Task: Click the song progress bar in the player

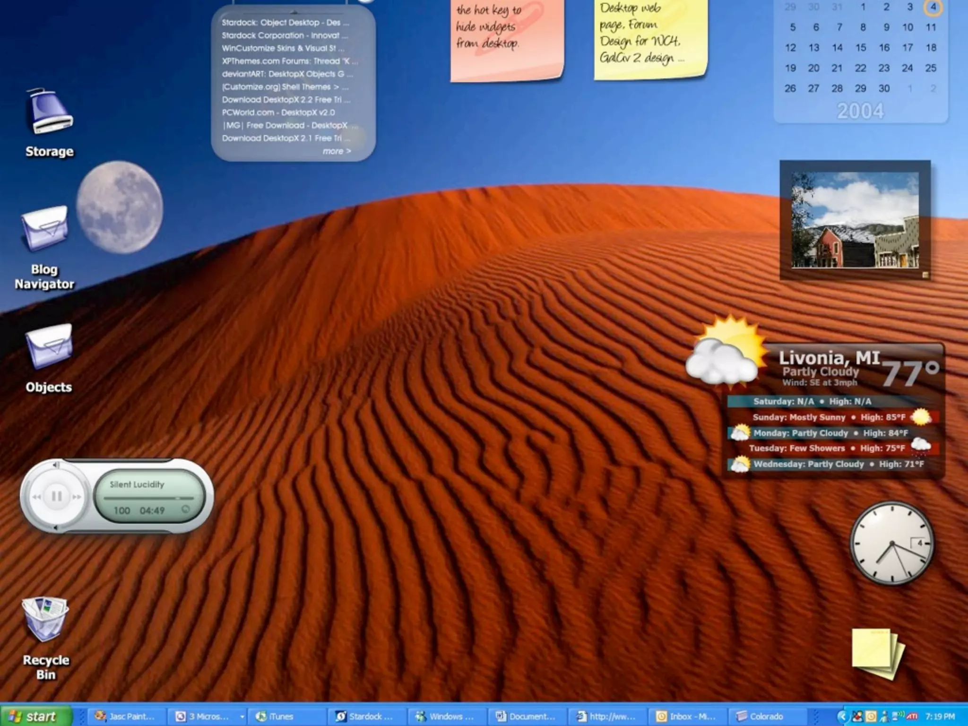Action: click(148, 498)
